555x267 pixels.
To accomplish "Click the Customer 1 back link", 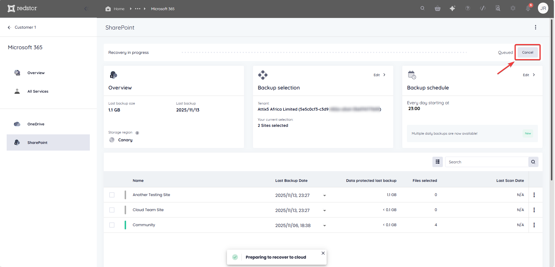I will click(25, 27).
